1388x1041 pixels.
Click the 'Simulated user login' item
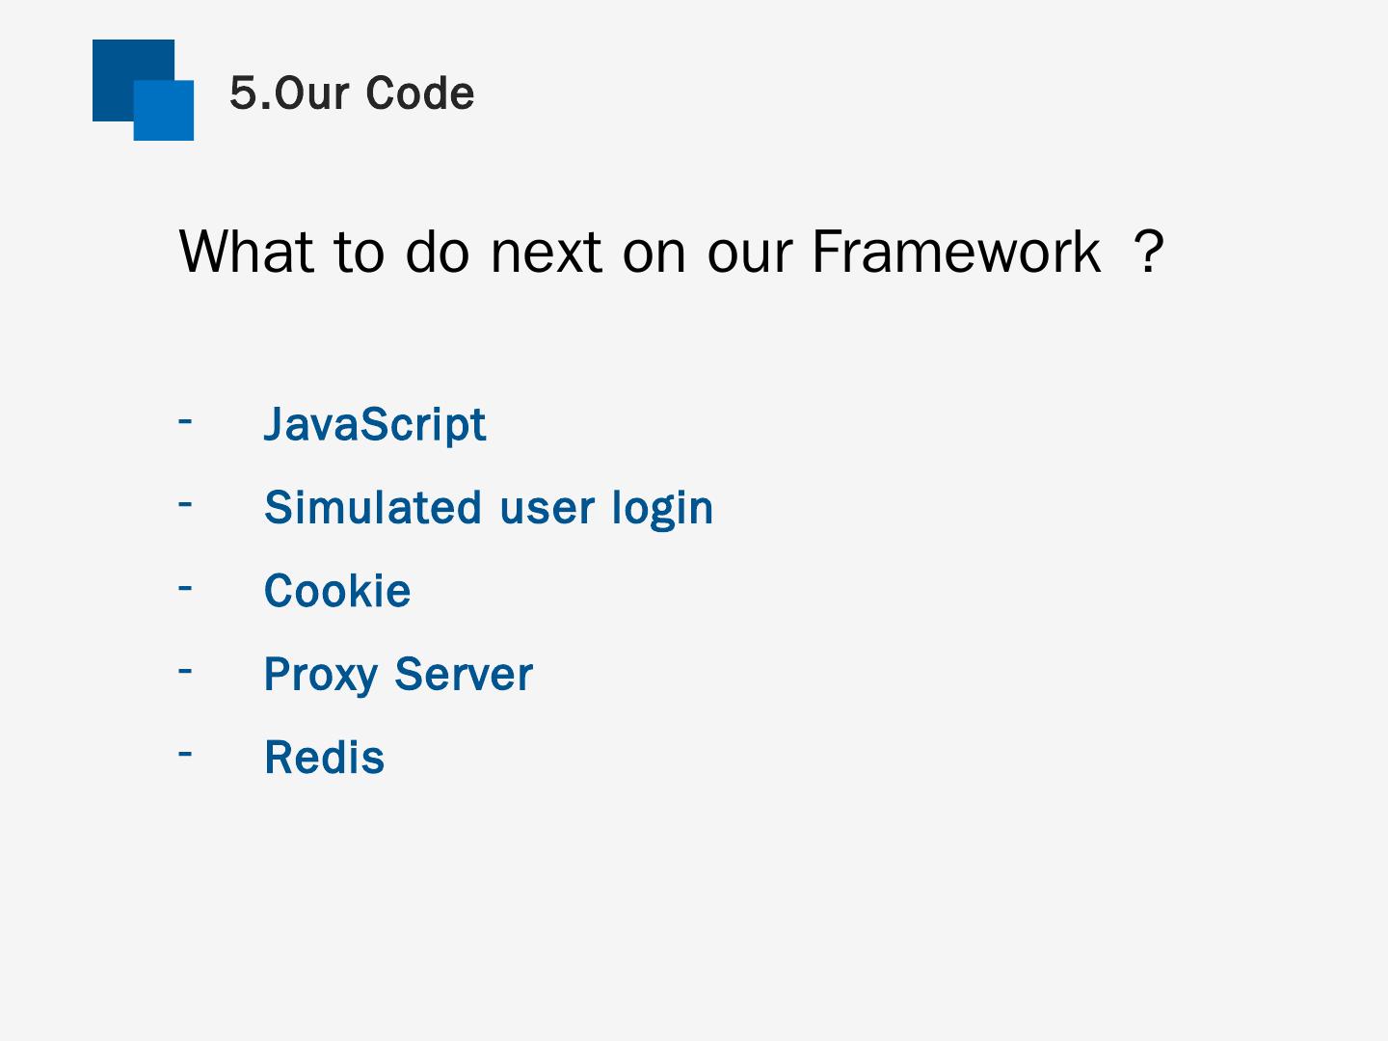coord(489,507)
